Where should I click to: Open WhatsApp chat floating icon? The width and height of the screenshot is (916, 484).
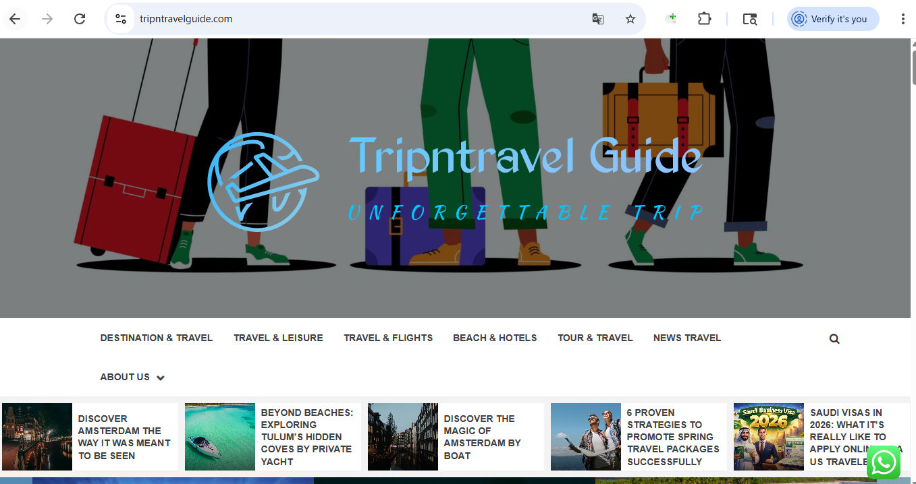[x=884, y=462]
